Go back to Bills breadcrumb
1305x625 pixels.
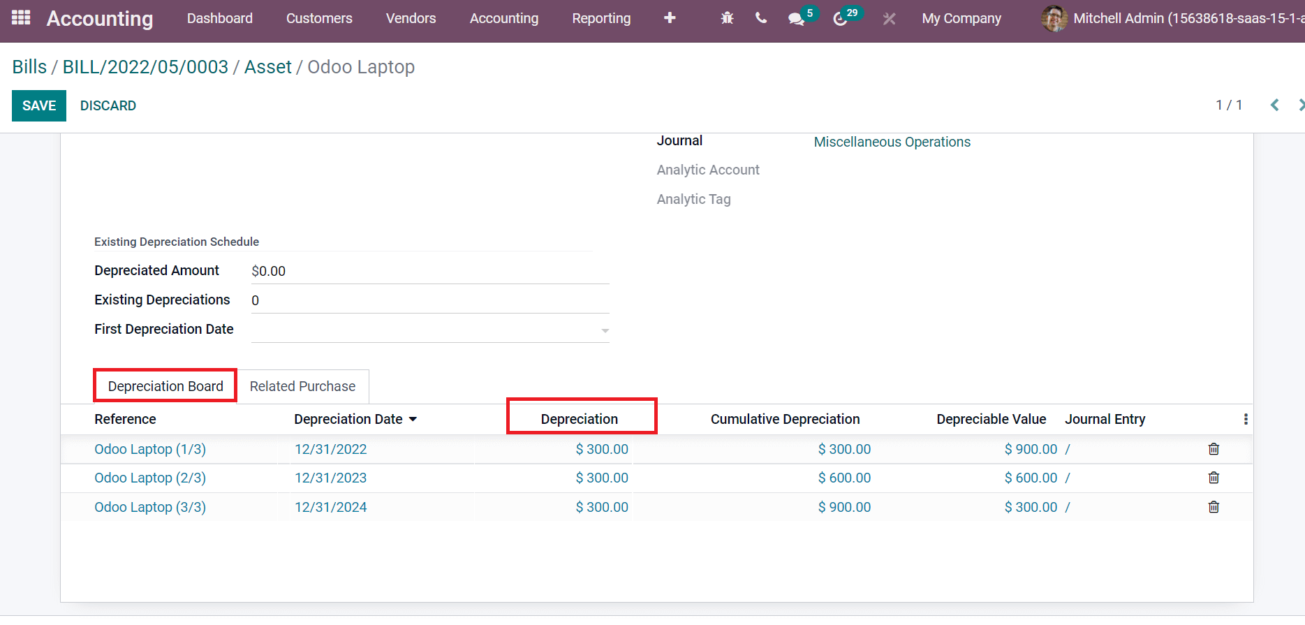(29, 67)
